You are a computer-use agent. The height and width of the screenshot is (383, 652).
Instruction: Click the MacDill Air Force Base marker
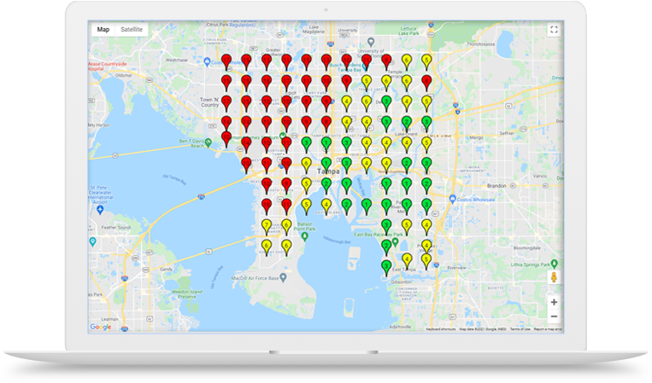click(x=283, y=277)
